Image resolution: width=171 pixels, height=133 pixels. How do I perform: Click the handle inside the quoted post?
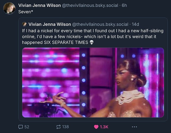pyautogui.click(x=100, y=24)
